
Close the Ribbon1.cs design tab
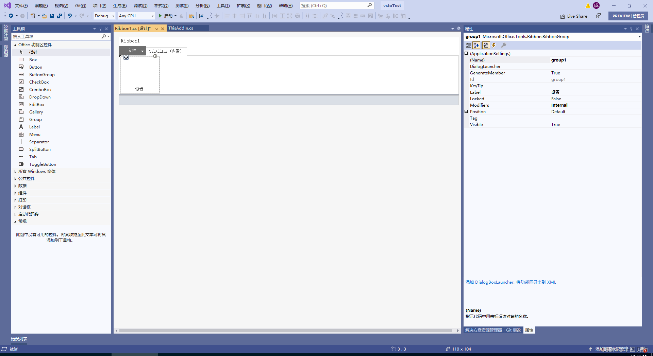163,29
